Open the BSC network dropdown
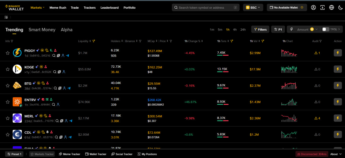The height and width of the screenshot is (158, 345). (x=253, y=8)
